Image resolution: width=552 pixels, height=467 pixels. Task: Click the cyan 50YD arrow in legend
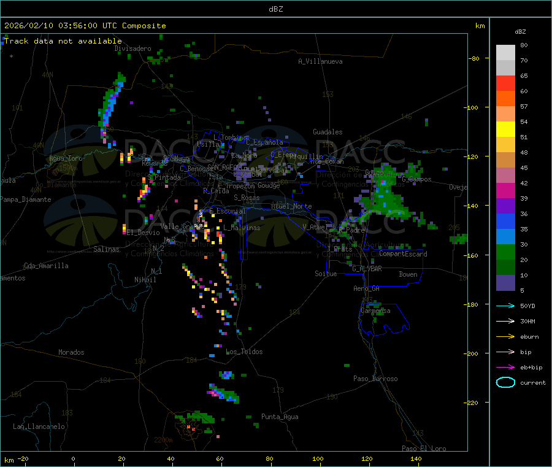pyautogui.click(x=505, y=306)
